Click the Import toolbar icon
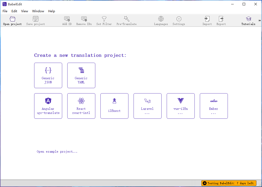The width and height of the screenshot is (262, 187). click(x=207, y=20)
